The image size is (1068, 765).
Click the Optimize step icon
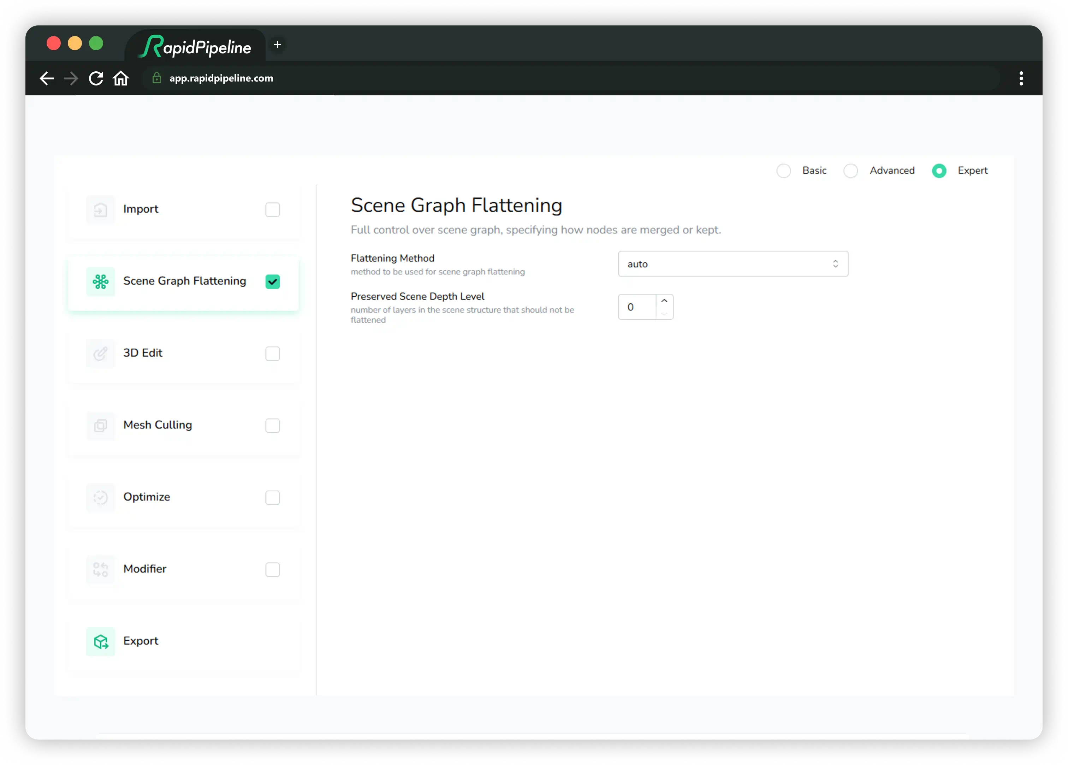point(100,497)
